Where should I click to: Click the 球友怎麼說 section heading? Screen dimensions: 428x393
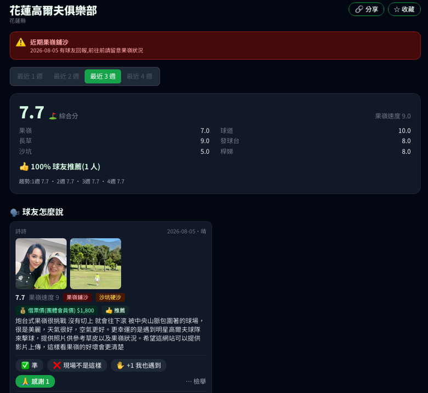click(x=43, y=212)
